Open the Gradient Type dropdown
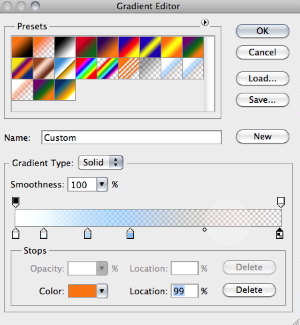 pyautogui.click(x=101, y=162)
